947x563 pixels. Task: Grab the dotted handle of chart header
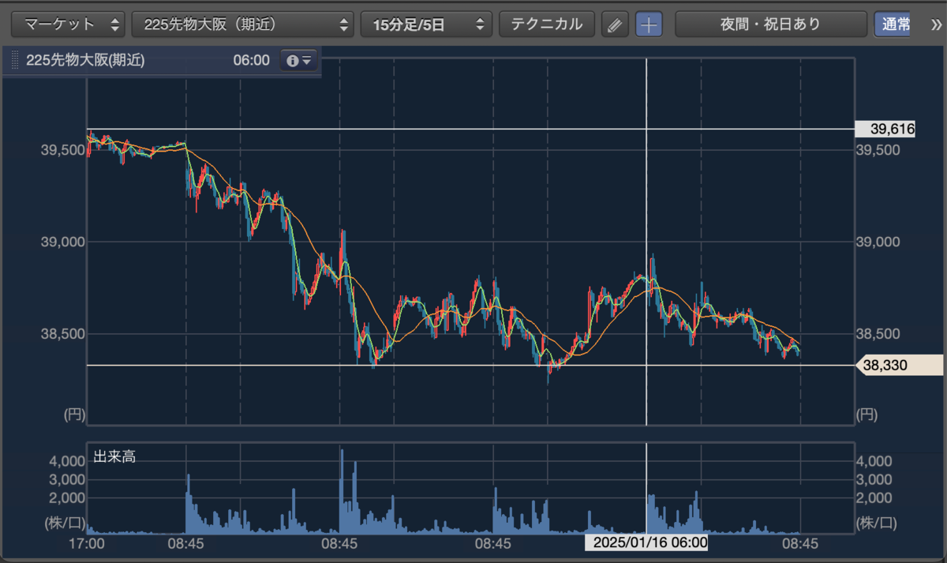click(15, 61)
